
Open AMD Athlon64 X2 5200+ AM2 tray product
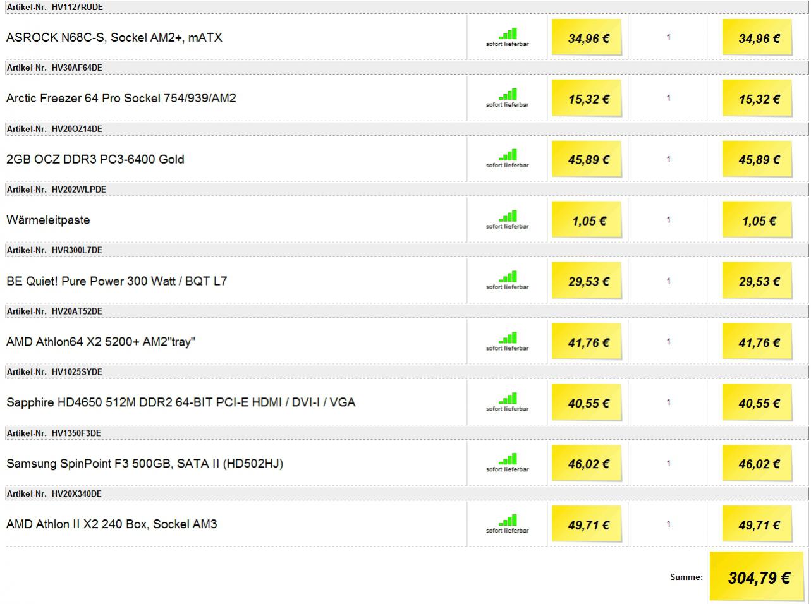click(101, 342)
